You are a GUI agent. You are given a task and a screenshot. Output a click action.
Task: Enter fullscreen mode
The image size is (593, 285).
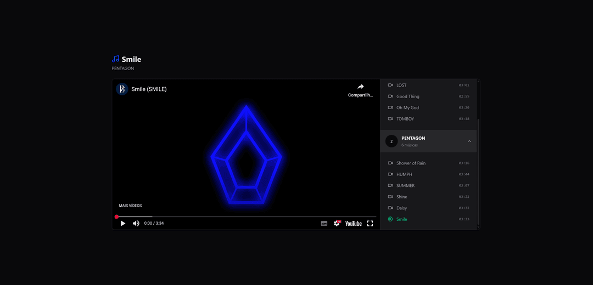click(370, 224)
